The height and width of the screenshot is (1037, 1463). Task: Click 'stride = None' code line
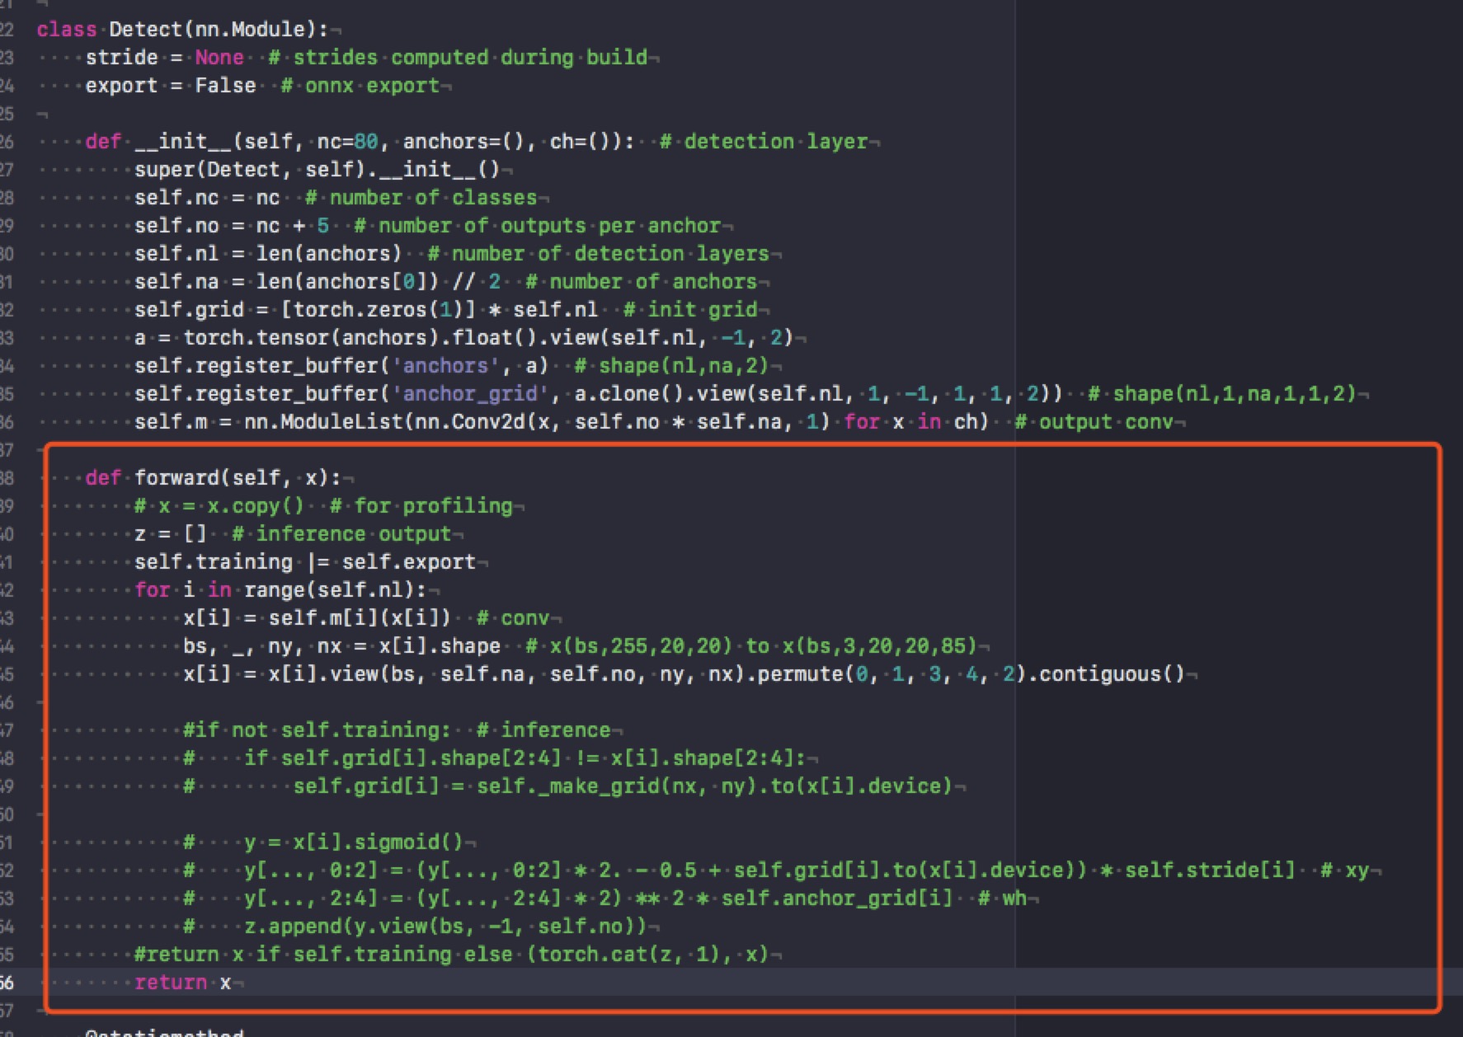[367, 58]
